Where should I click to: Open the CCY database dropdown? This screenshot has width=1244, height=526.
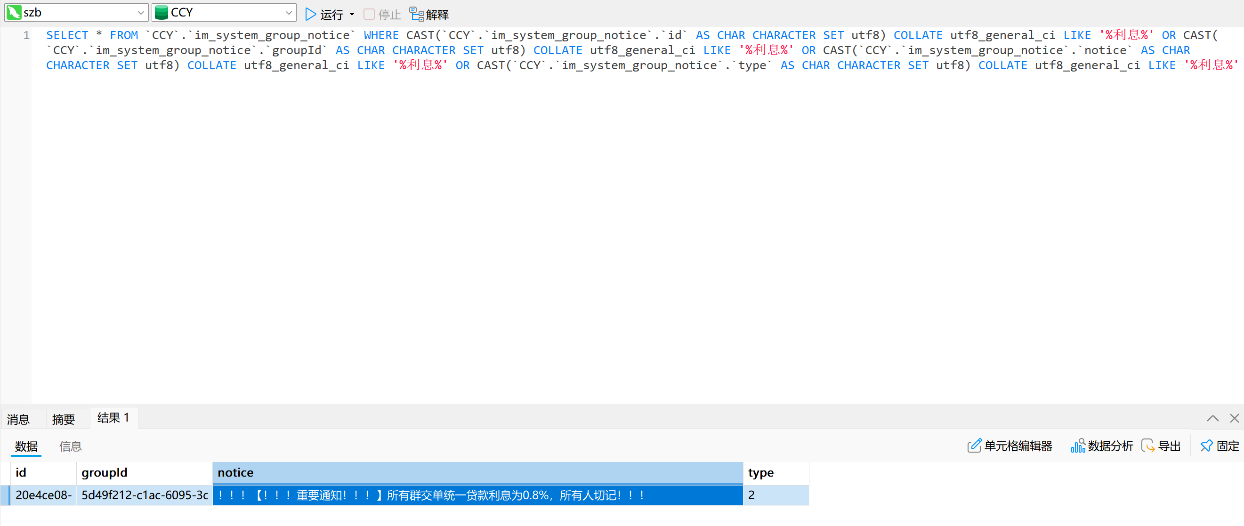pos(288,13)
